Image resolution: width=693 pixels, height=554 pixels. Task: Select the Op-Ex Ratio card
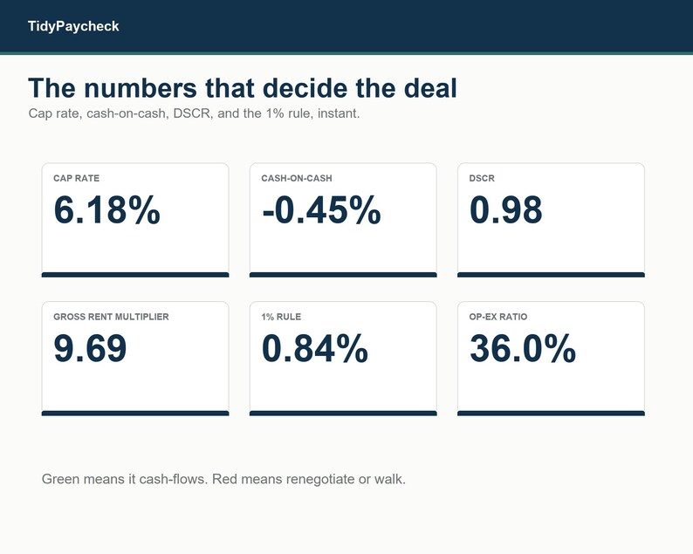point(551,359)
